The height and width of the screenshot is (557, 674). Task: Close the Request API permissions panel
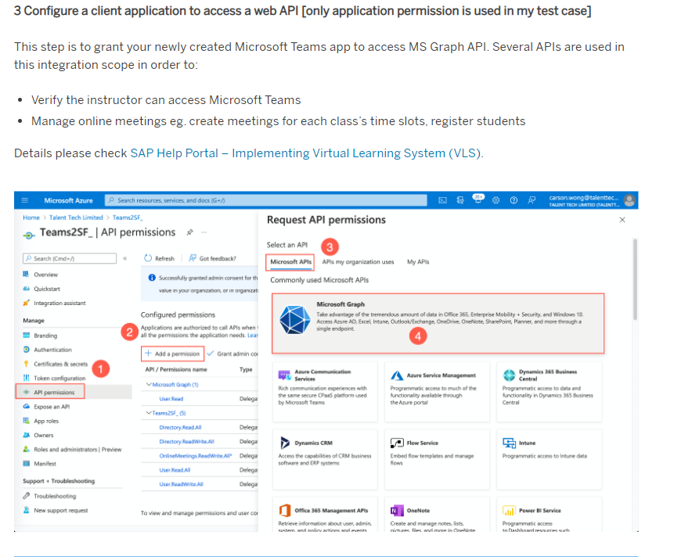(622, 220)
